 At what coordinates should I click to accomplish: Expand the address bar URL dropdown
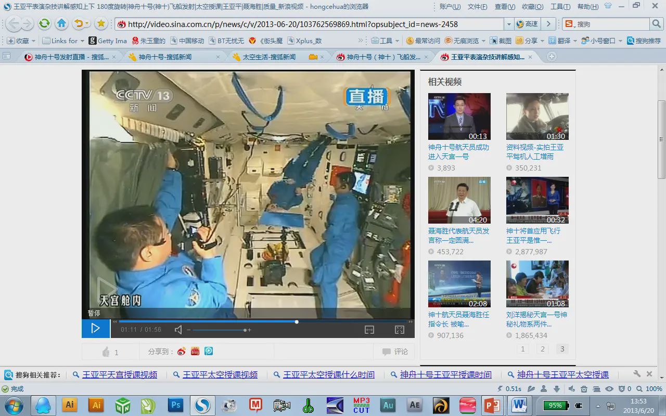pyautogui.click(x=508, y=24)
